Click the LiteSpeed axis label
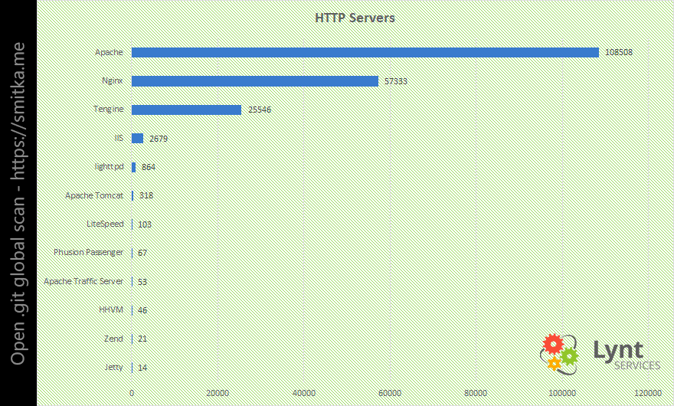The width and height of the screenshot is (674, 406). tap(105, 224)
